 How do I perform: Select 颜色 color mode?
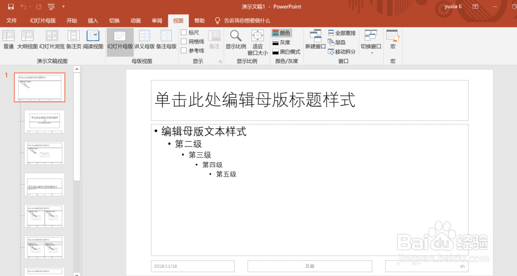282,33
